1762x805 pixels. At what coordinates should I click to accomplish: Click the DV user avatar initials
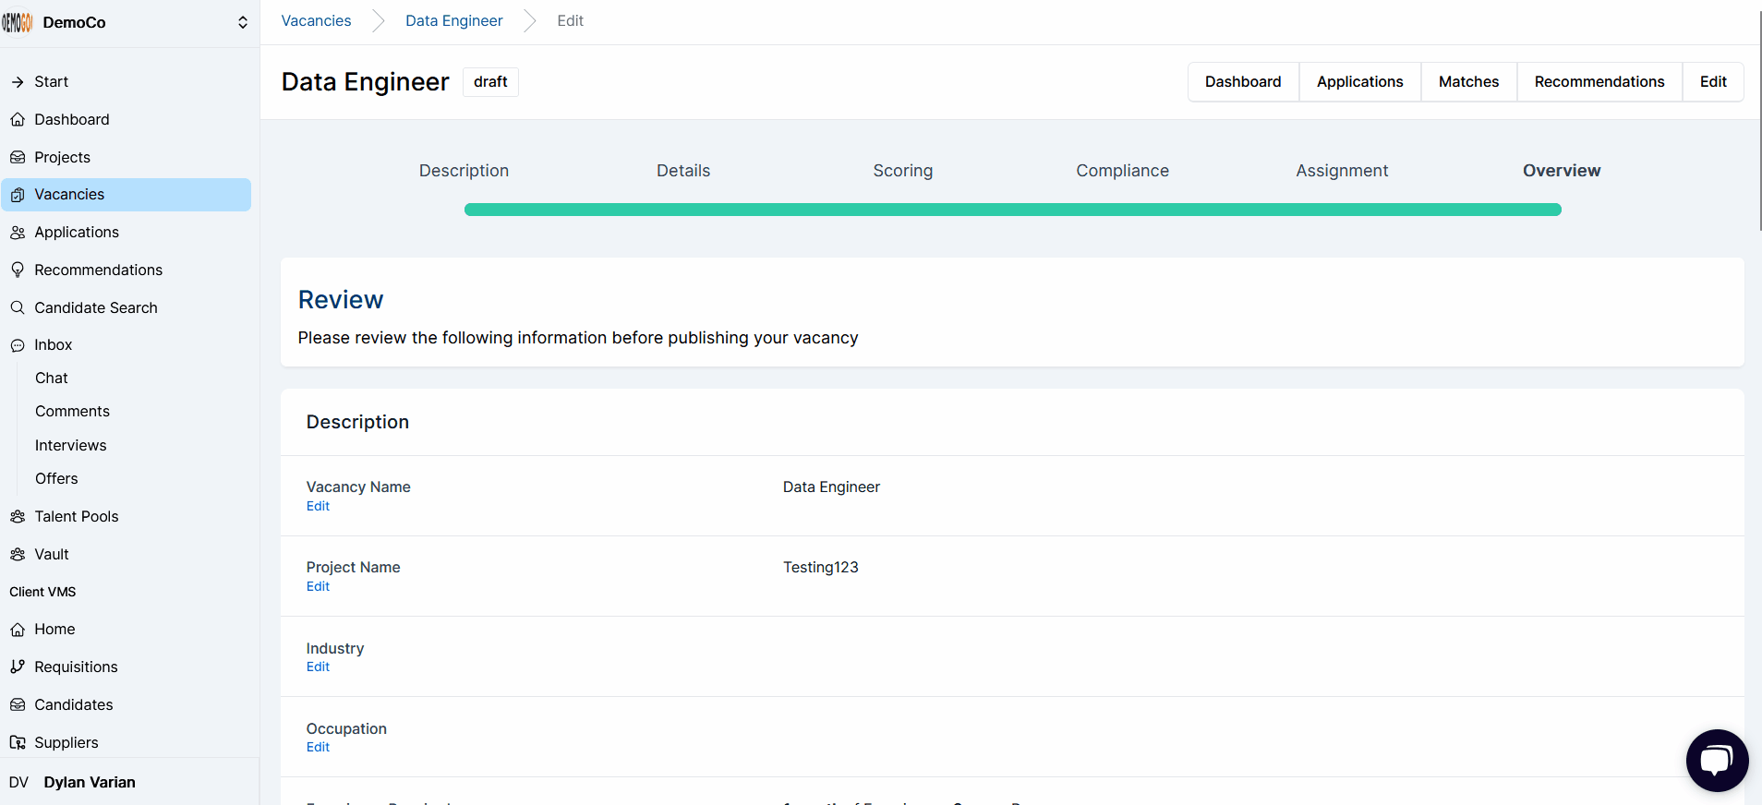[18, 783]
